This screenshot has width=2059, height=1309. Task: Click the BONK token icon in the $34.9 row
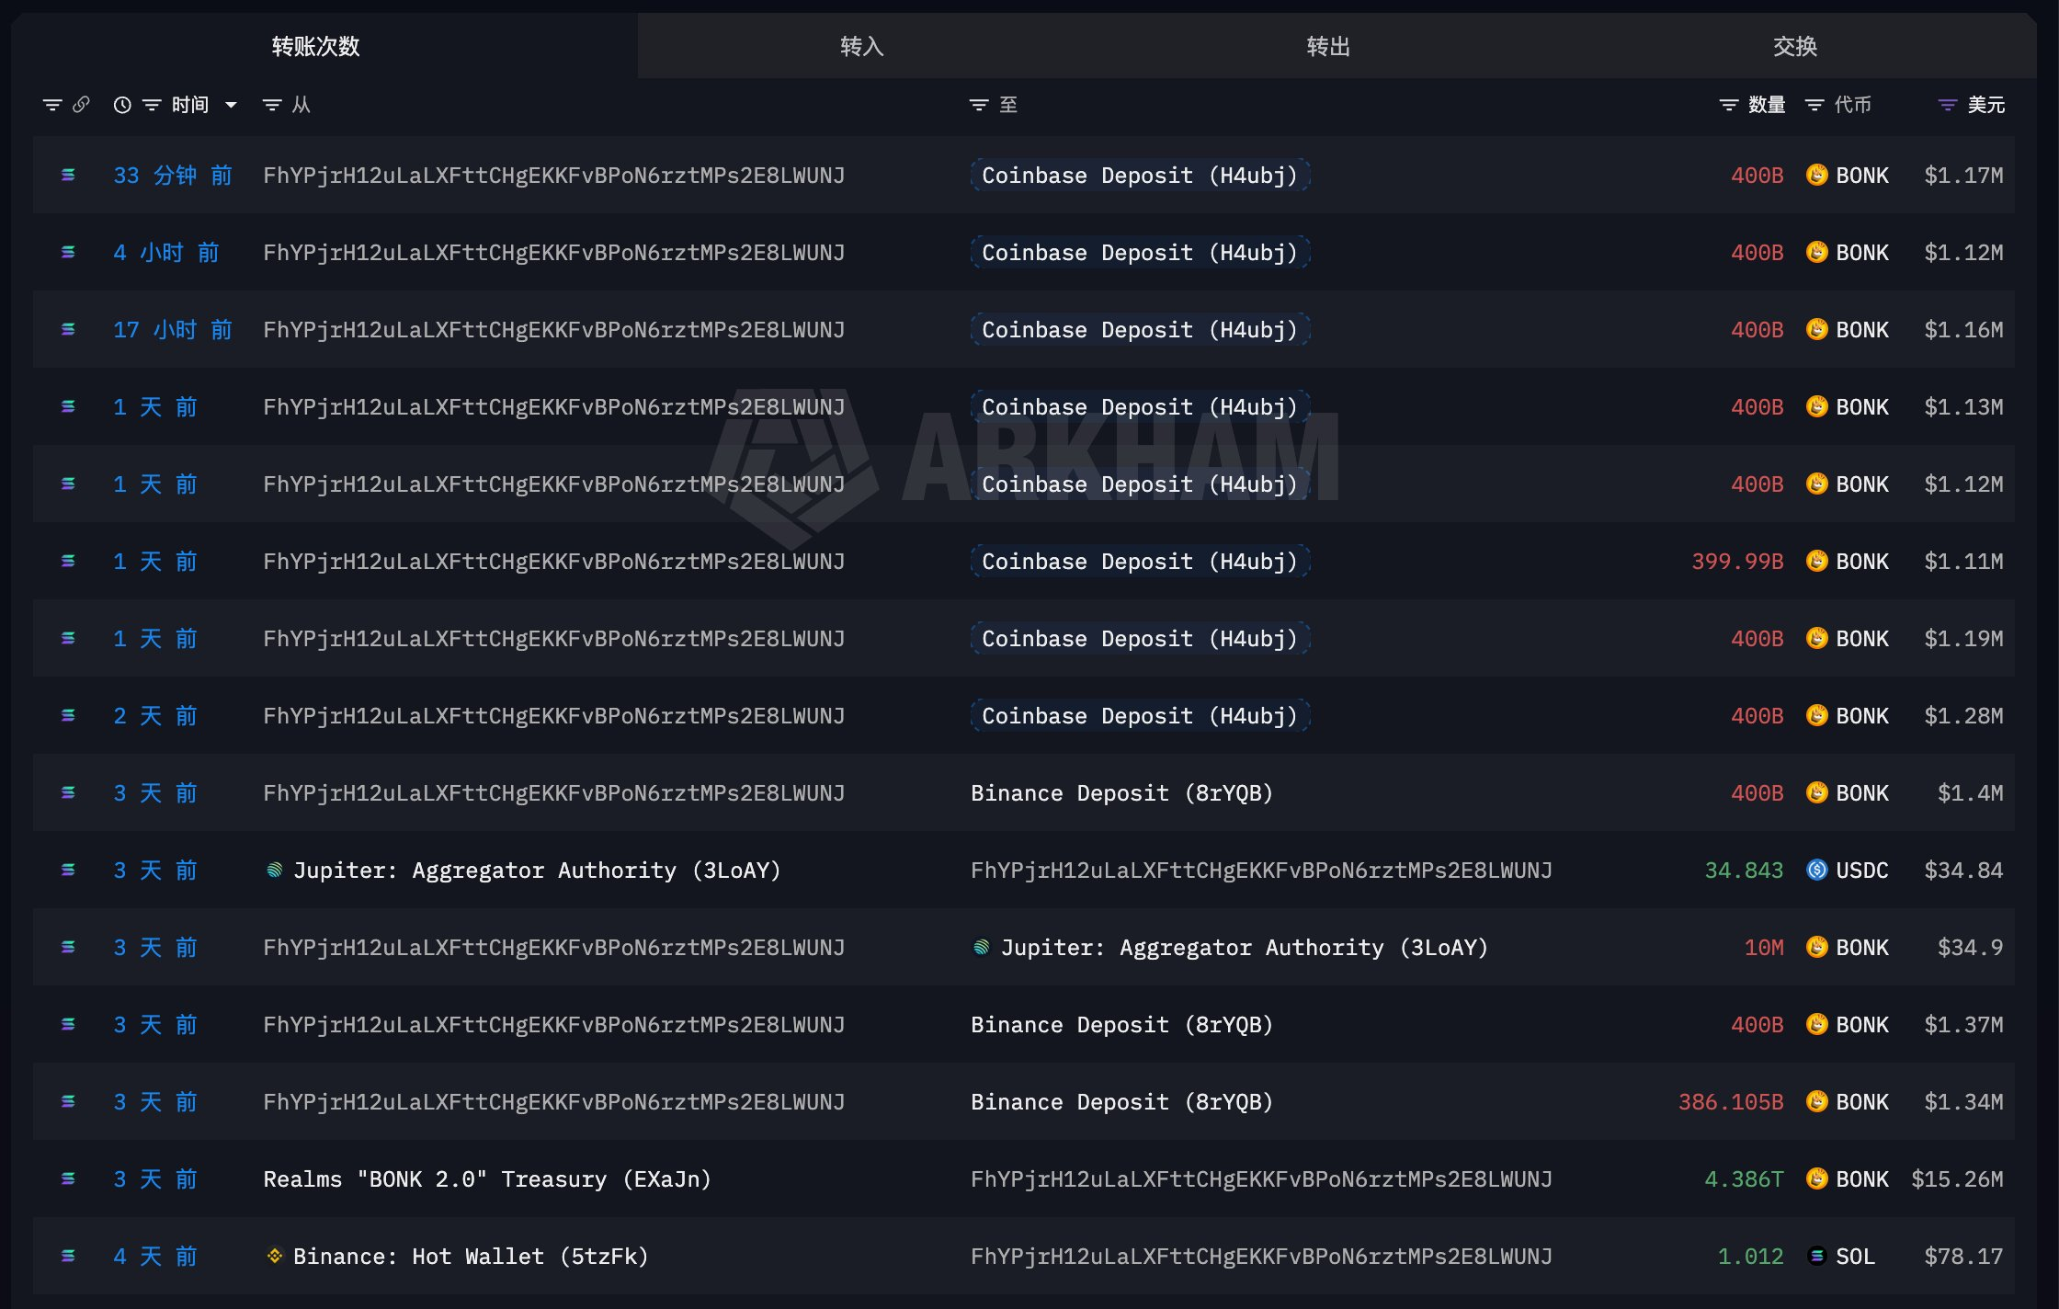click(1817, 947)
